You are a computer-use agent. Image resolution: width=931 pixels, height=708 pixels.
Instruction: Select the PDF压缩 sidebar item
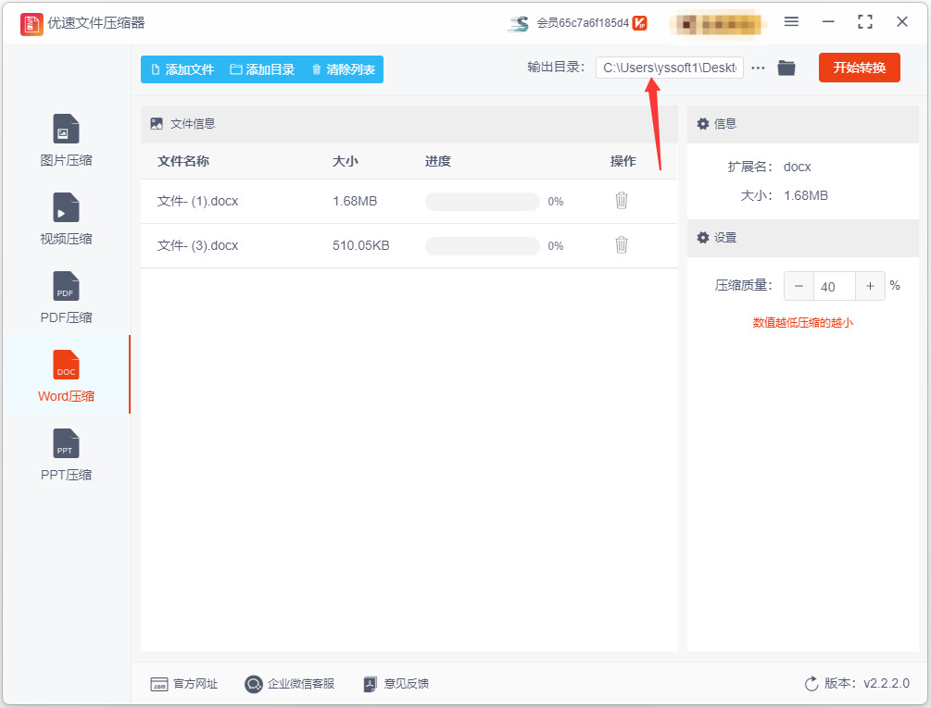[66, 297]
